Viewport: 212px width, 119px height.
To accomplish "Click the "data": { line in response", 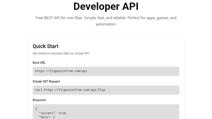I will coord(47,117).
